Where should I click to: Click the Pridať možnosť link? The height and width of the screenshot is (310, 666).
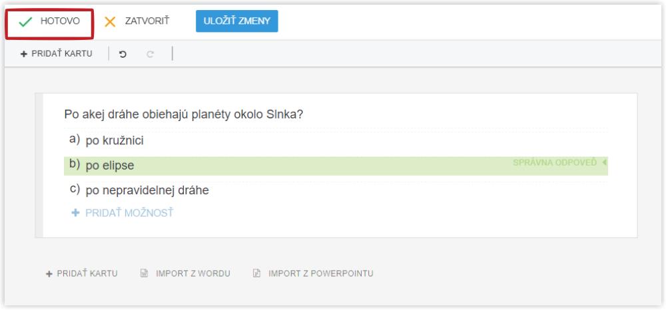click(129, 213)
